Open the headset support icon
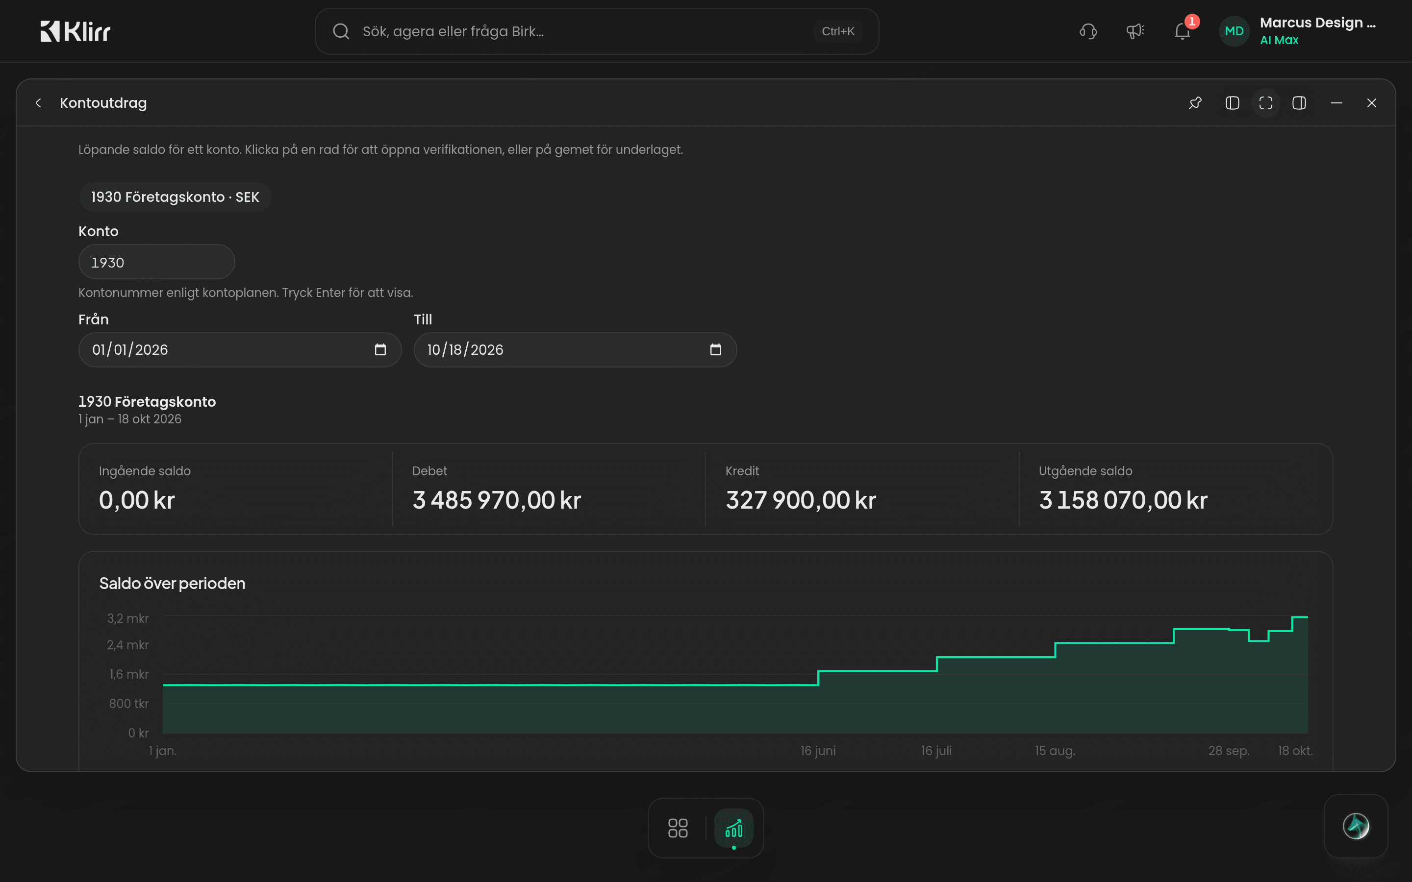Image resolution: width=1412 pixels, height=882 pixels. tap(1088, 31)
